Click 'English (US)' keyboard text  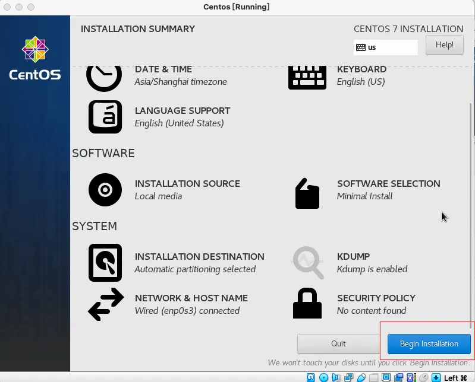[x=361, y=82]
